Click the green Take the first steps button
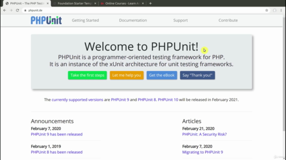Screen dimensions: 286x160 (x=88, y=75)
